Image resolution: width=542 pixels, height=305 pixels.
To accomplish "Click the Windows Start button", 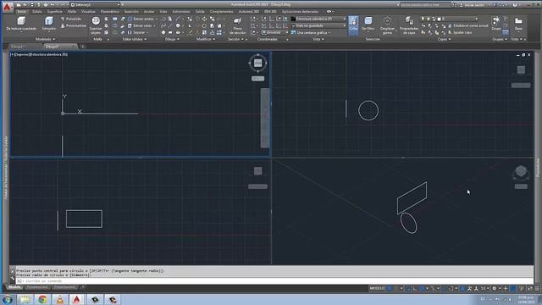I will (x=7, y=299).
